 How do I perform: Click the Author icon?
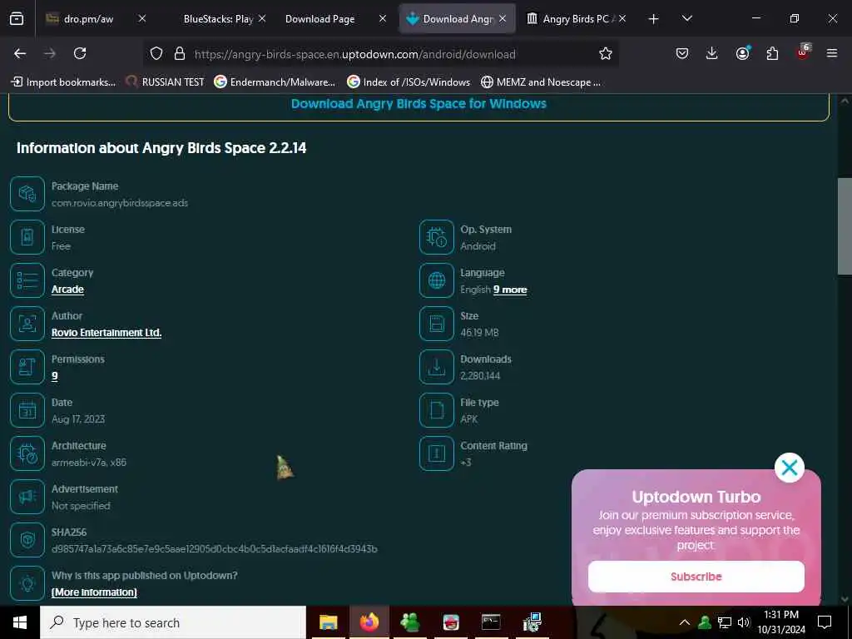pyautogui.click(x=27, y=324)
